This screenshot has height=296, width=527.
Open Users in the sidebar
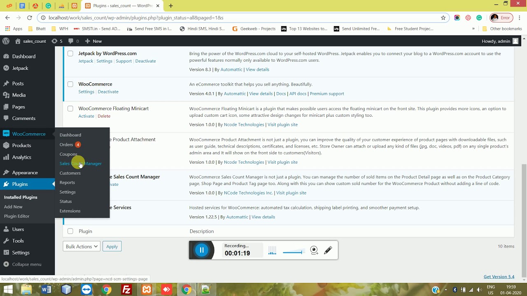pyautogui.click(x=18, y=229)
